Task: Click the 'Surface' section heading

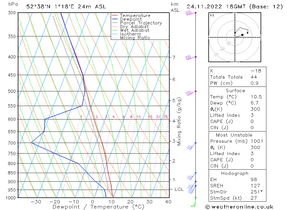Action: tap(235, 91)
